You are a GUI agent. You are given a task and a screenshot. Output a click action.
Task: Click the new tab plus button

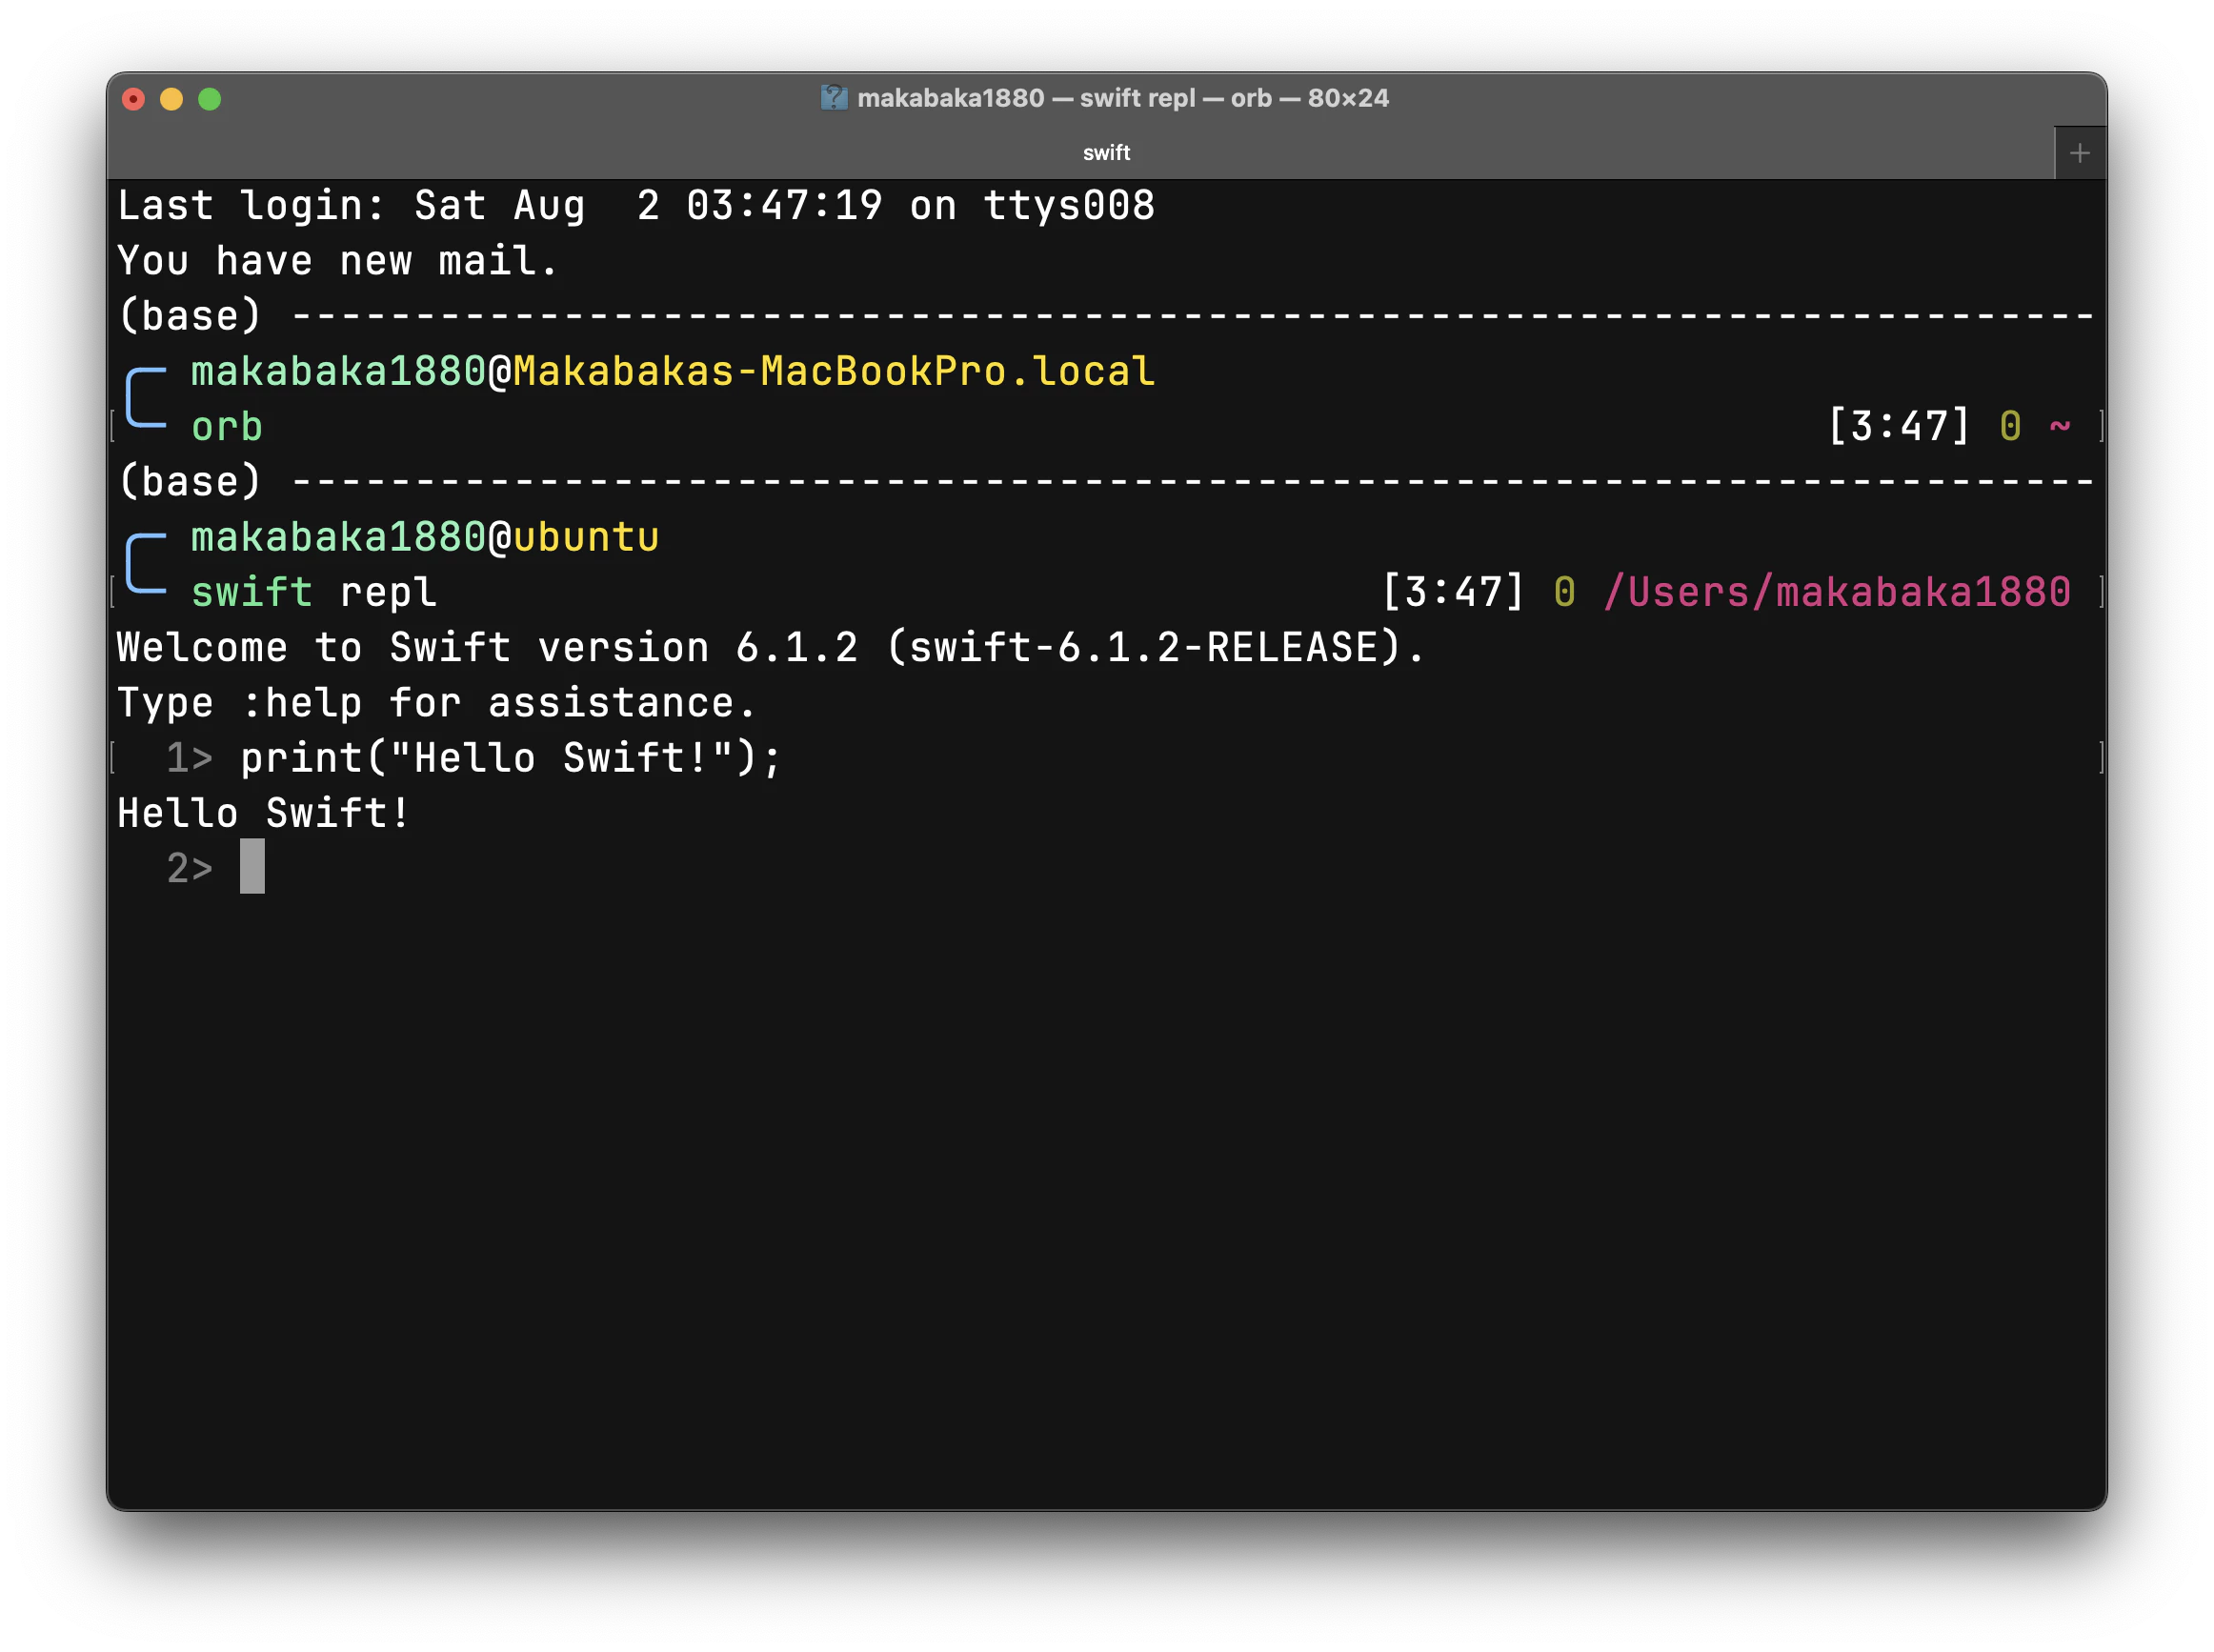pos(2079,153)
